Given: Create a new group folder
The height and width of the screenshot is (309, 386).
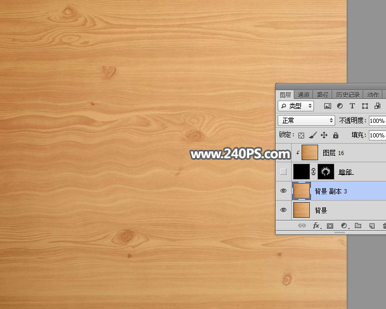Looking at the screenshot, I should click(x=358, y=226).
